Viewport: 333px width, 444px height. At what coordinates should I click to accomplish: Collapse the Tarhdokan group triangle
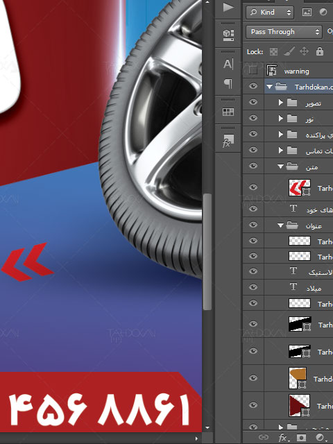coord(270,87)
